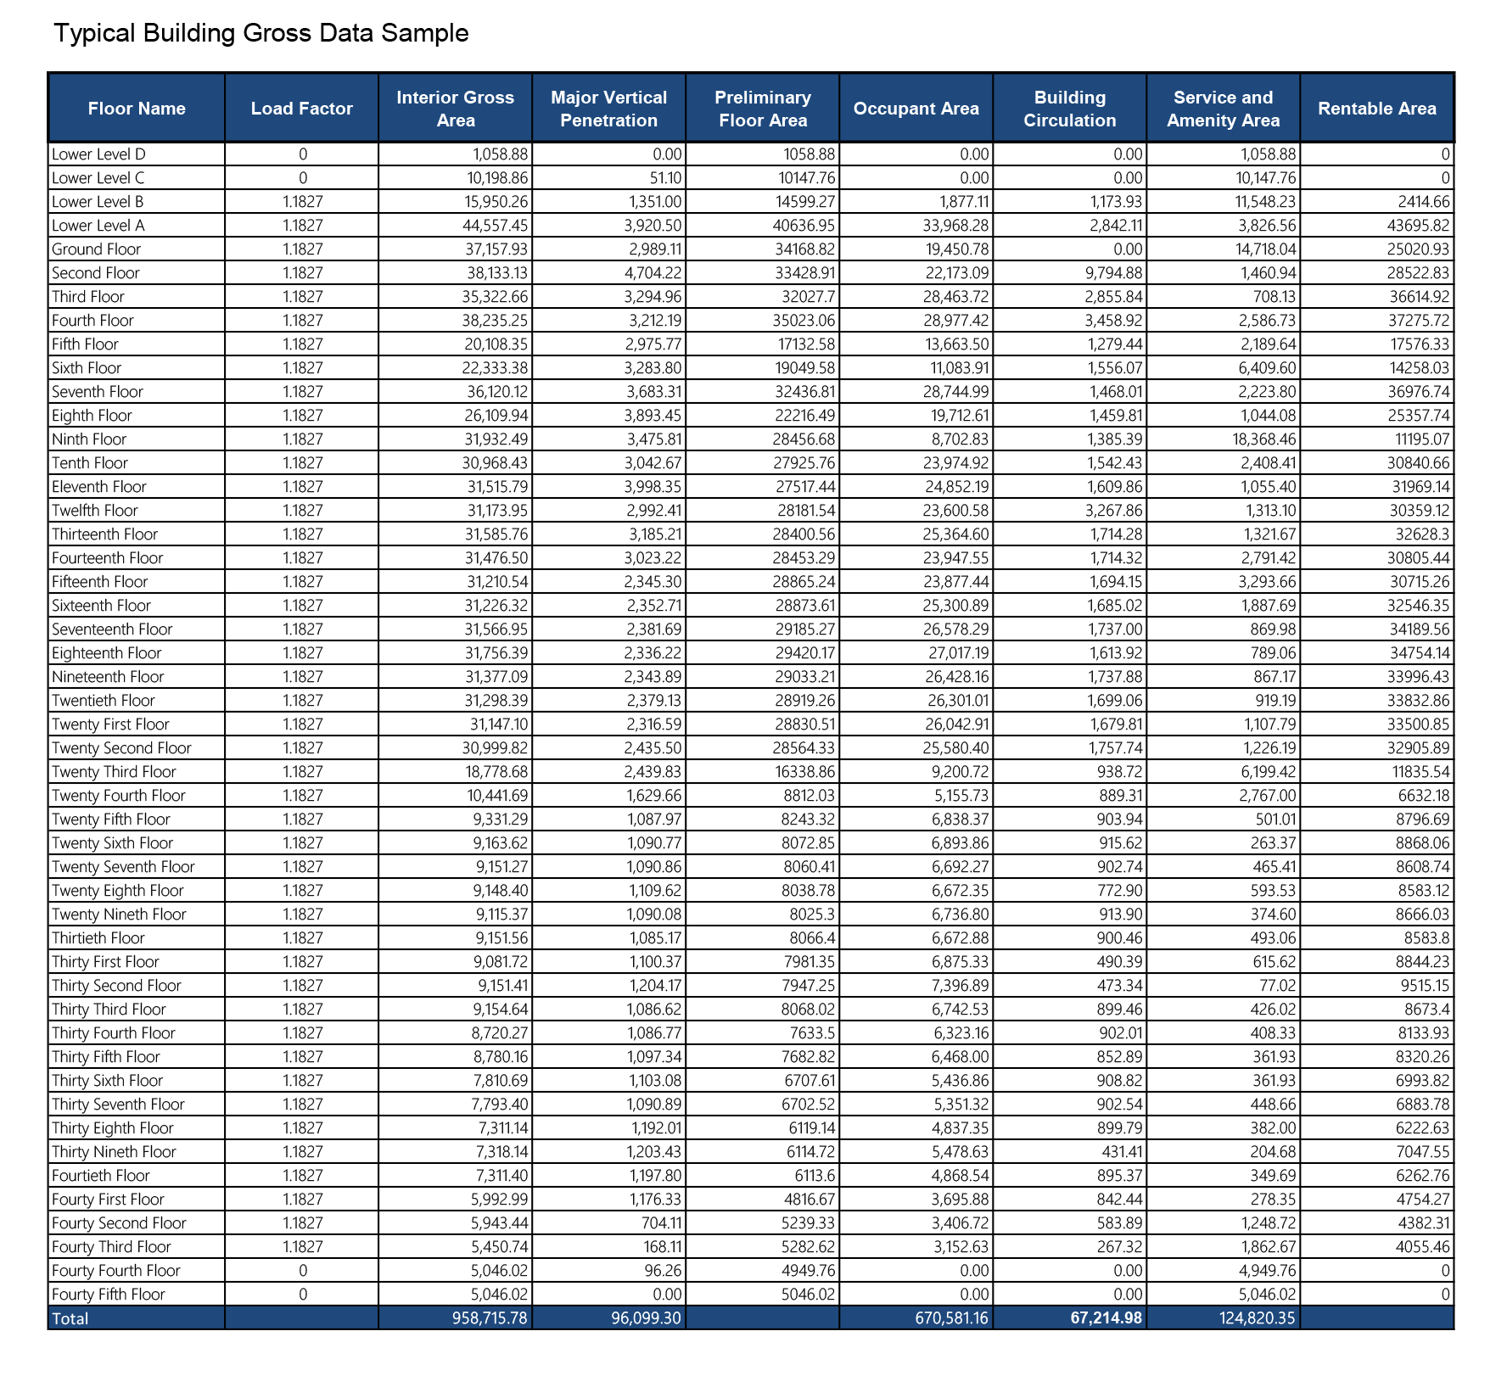Click the 'Fourtieth Floor' row label
Viewport: 1507px width, 1376px height.
(x=101, y=1176)
